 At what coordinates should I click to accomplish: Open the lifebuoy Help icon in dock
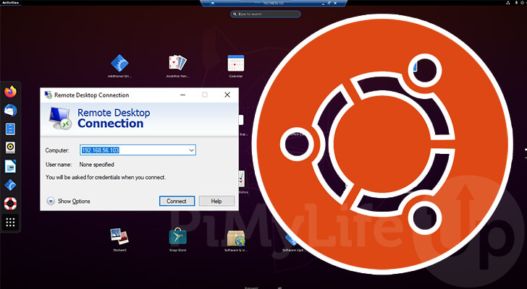point(10,204)
